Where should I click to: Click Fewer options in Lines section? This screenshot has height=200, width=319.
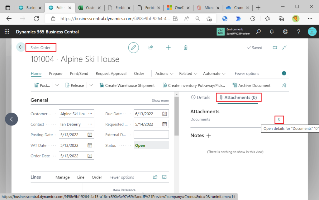[122, 177]
